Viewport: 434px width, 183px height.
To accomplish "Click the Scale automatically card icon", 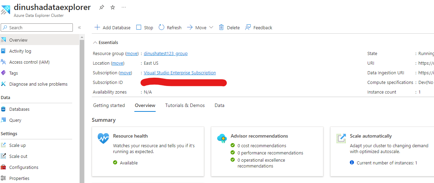I will coord(341,138).
